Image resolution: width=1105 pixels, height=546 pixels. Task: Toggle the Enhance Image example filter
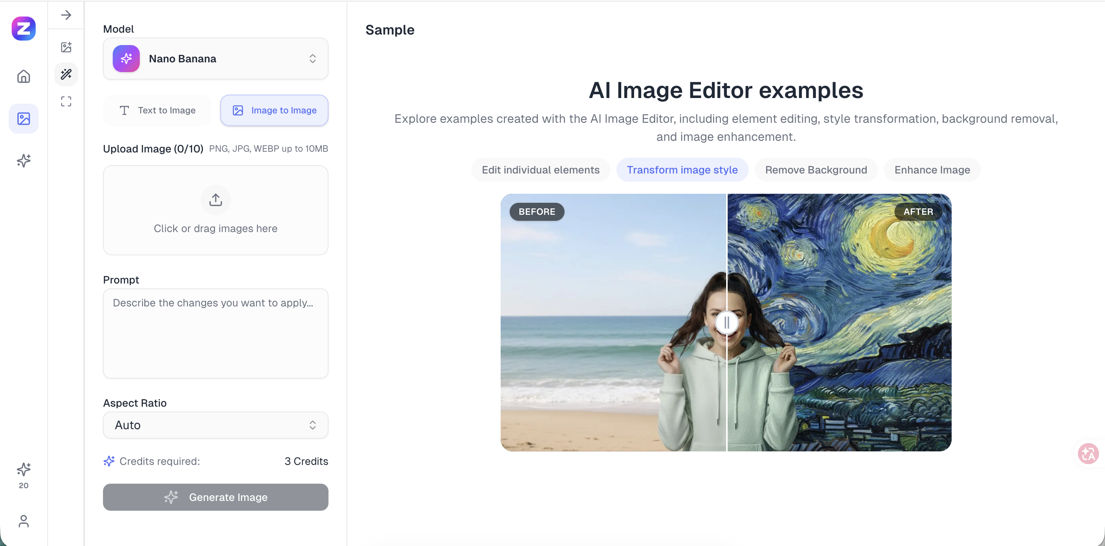932,170
